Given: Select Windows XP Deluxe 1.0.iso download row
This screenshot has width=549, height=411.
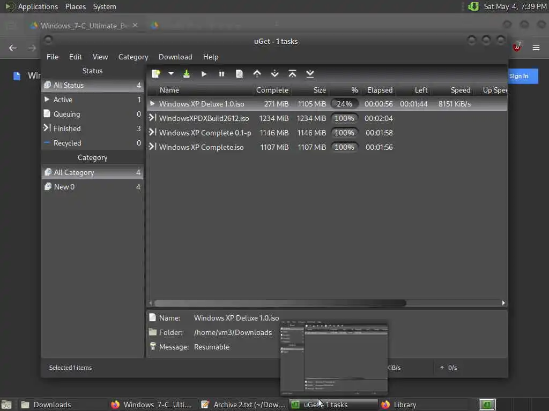Looking at the screenshot, I should click(x=327, y=104).
